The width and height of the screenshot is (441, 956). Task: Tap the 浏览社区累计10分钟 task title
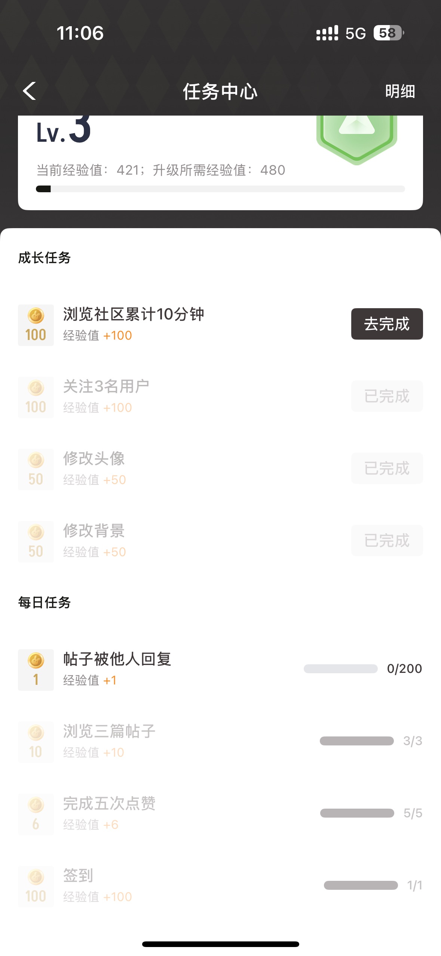click(134, 314)
